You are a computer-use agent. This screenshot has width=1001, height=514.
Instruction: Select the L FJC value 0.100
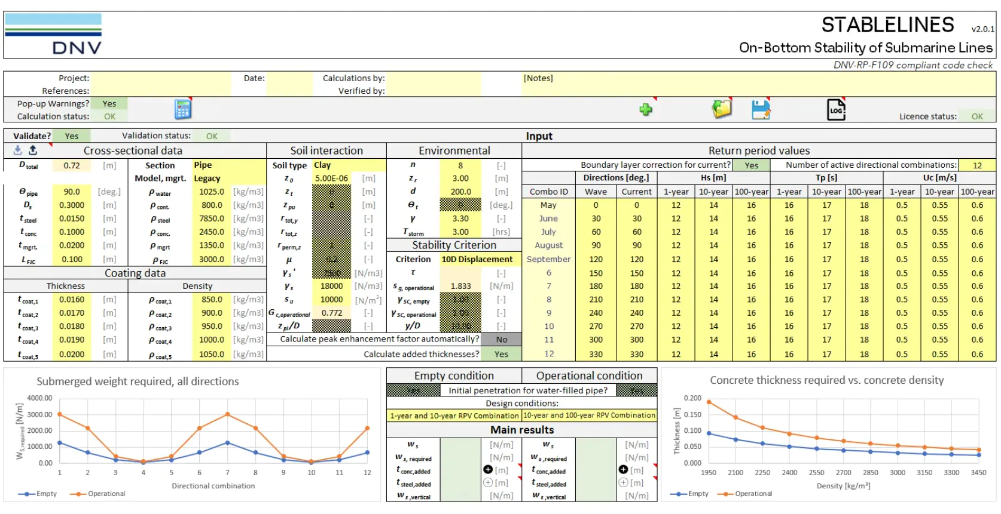tap(72, 259)
